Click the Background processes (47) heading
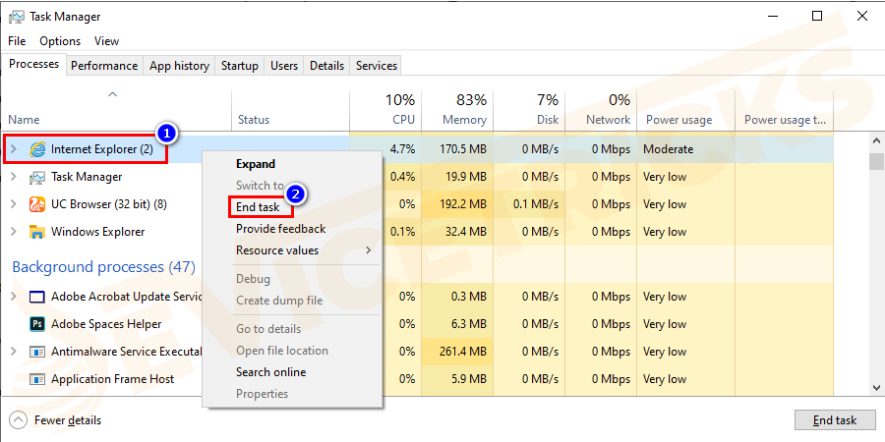This screenshot has height=442, width=885. pyautogui.click(x=104, y=266)
